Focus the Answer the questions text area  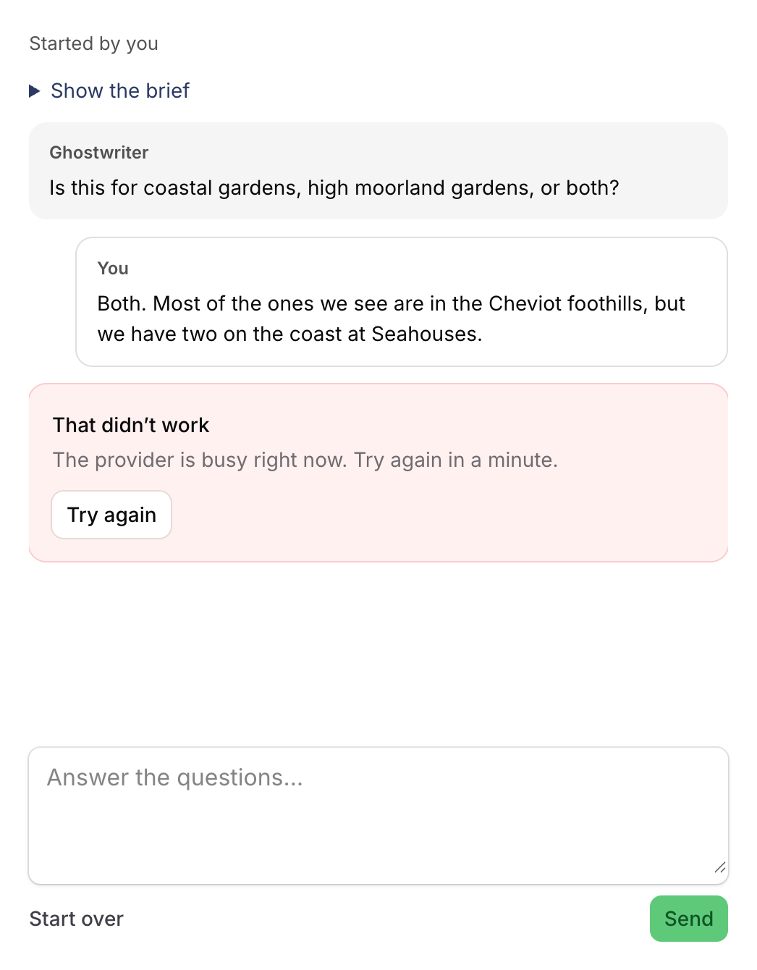[378, 816]
